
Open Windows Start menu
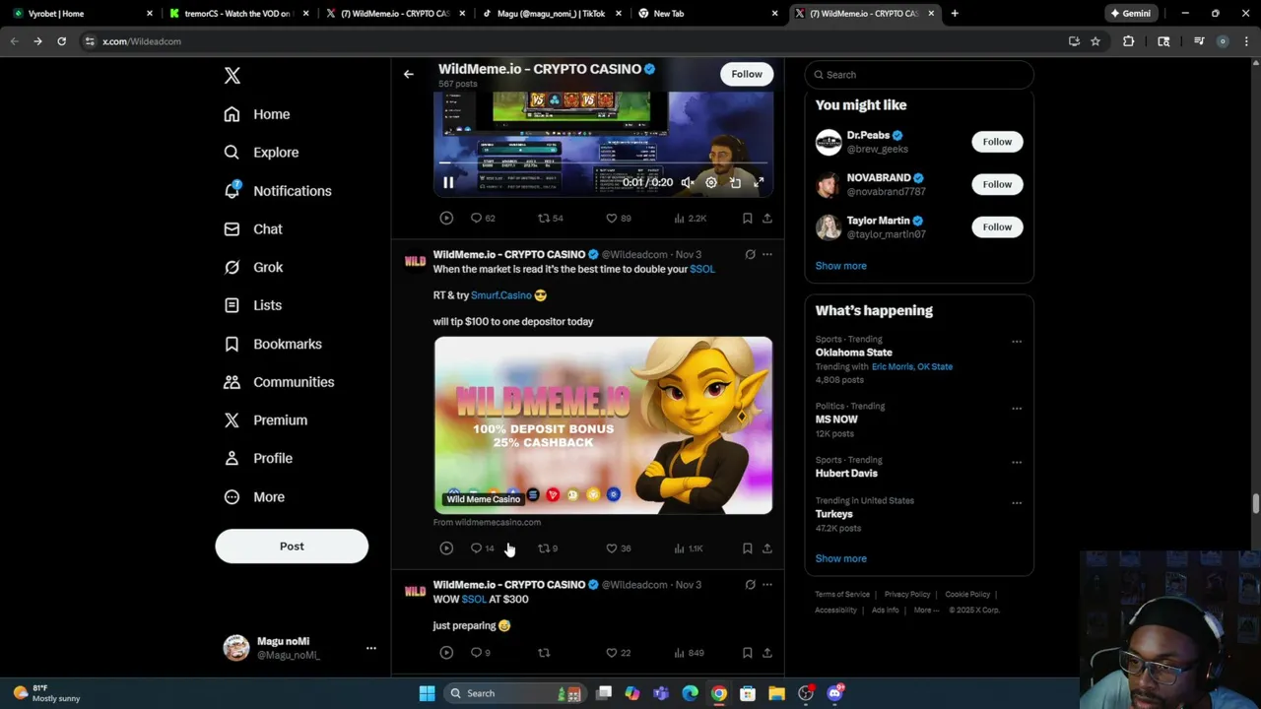427,693
